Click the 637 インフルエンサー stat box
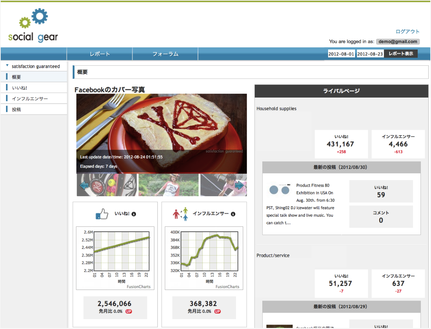Viewport: 431px width, 329px height. (x=398, y=283)
